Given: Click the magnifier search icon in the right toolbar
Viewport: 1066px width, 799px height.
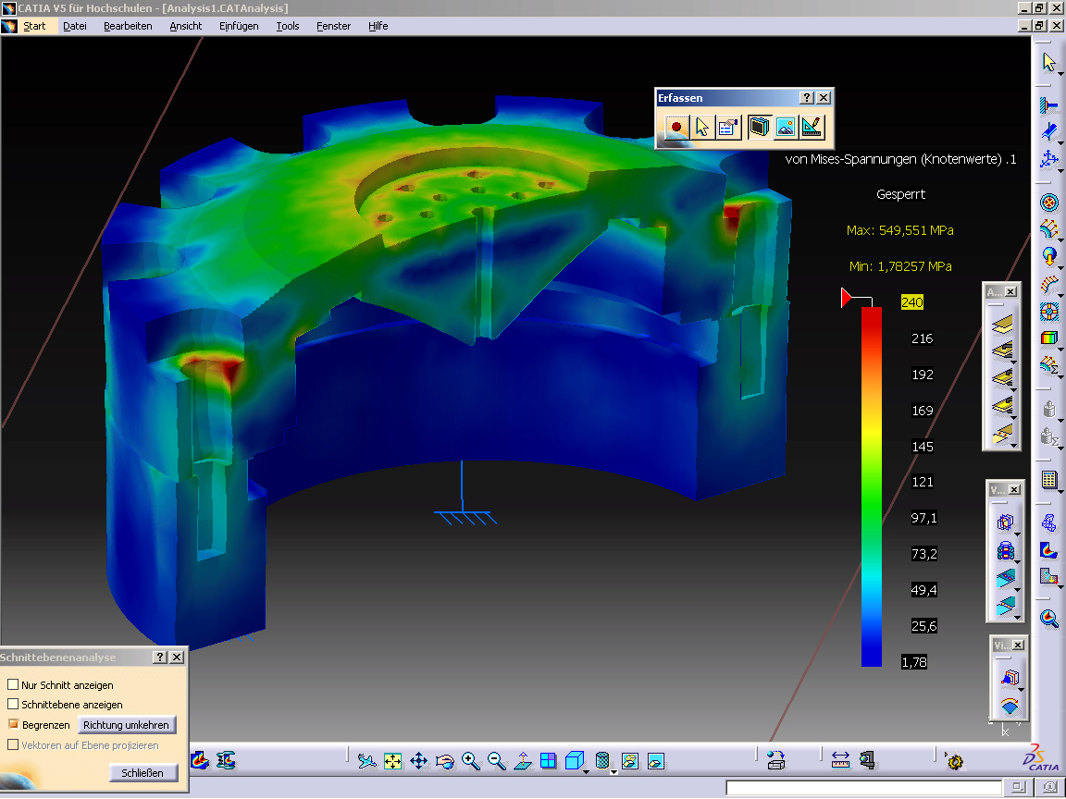Looking at the screenshot, I should (1049, 619).
